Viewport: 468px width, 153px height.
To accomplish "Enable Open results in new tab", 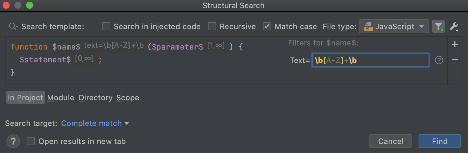I will tap(31, 141).
